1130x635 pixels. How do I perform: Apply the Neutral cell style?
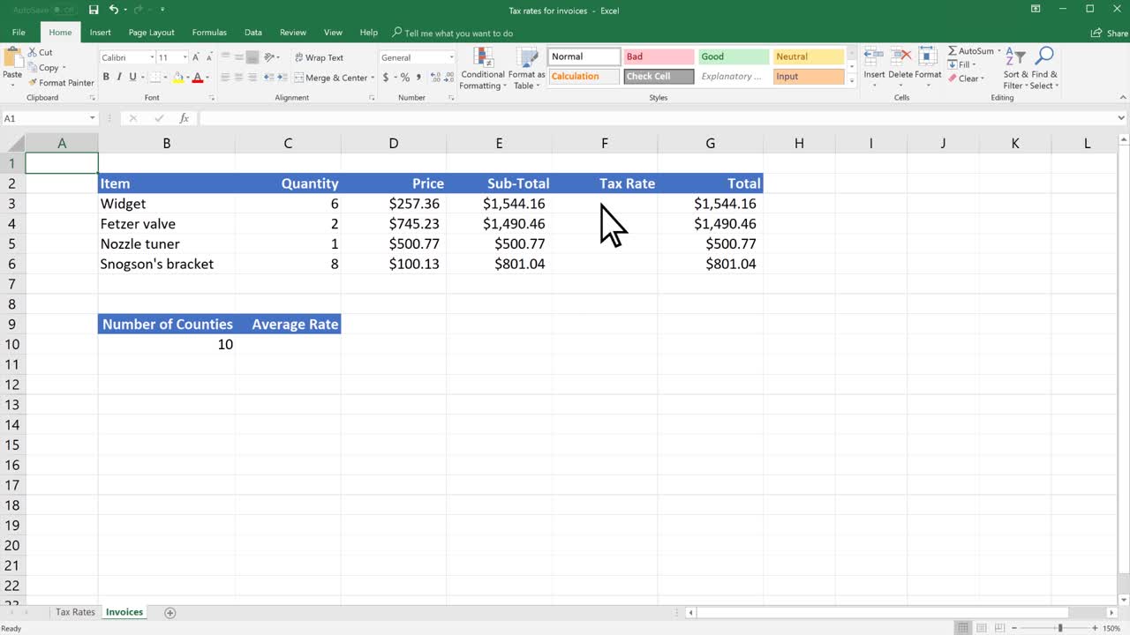click(809, 56)
